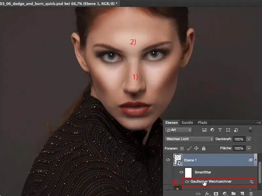Open filter blending options for Gaußscher Weichzeichner
Image resolution: width=262 pixels, height=196 pixels.
point(252,182)
